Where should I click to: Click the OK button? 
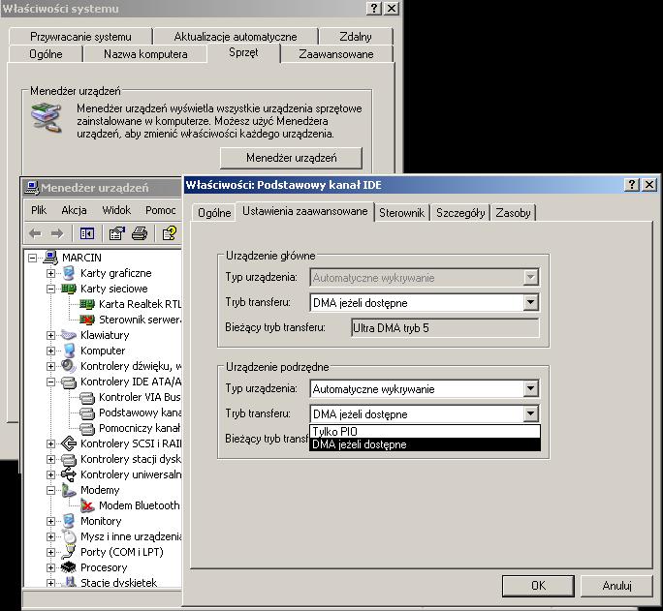tap(538, 586)
